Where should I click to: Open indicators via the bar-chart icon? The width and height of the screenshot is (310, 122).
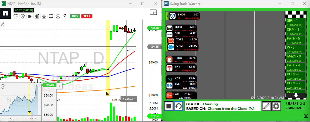point(37,16)
